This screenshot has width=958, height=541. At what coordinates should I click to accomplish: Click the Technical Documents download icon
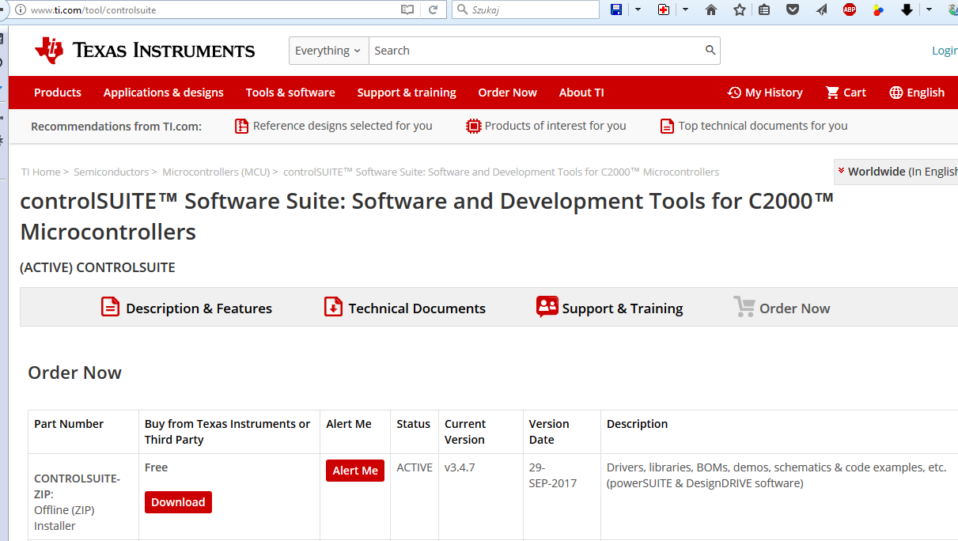(x=334, y=307)
